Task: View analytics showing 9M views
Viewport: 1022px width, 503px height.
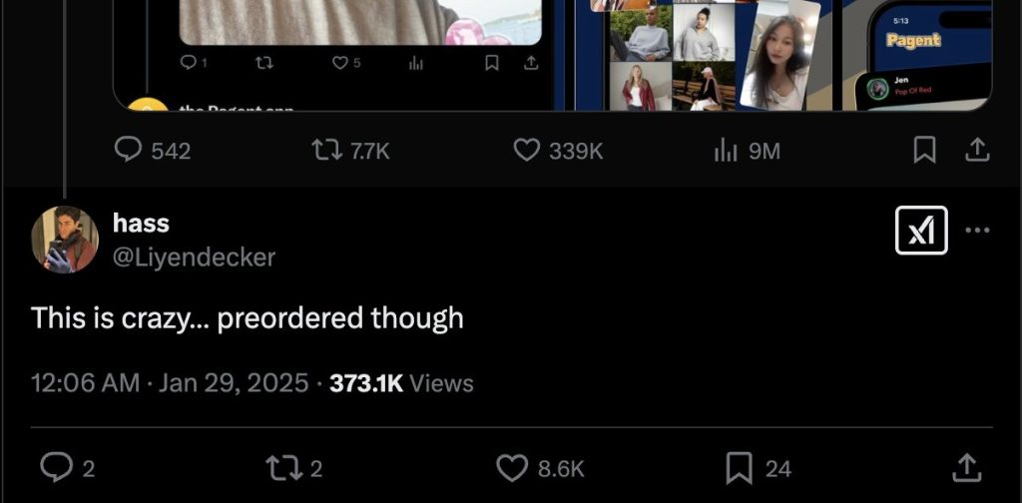Action: 747,151
